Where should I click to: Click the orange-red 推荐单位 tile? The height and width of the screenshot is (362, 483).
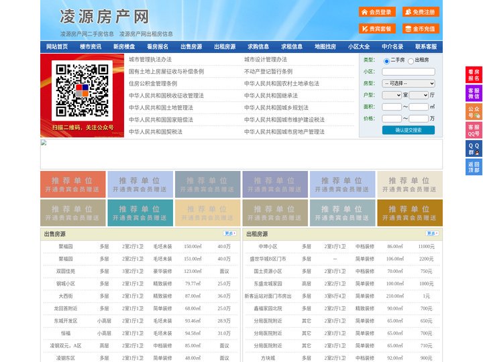[73, 184]
